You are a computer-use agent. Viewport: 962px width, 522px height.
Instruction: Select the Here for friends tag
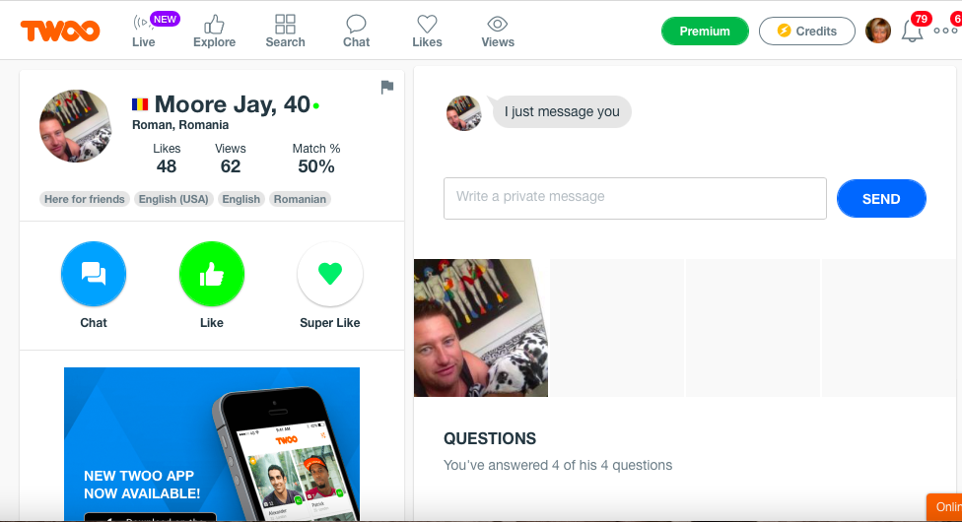(85, 199)
